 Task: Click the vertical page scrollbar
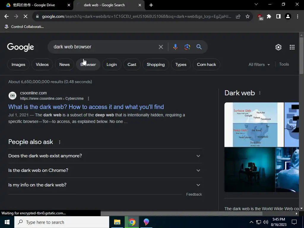click(x=301, y=56)
